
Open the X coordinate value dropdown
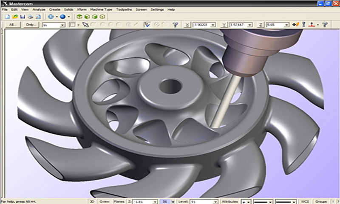click(213, 25)
